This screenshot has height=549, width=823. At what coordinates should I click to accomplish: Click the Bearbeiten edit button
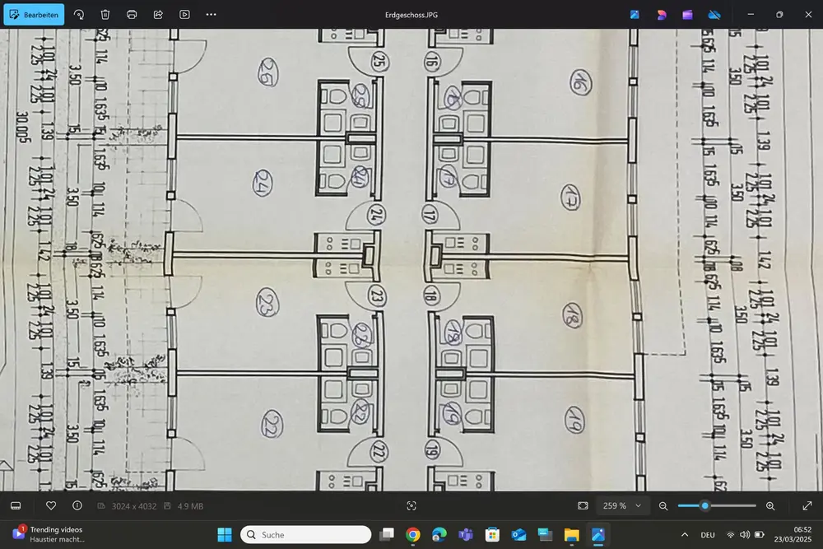pos(34,15)
